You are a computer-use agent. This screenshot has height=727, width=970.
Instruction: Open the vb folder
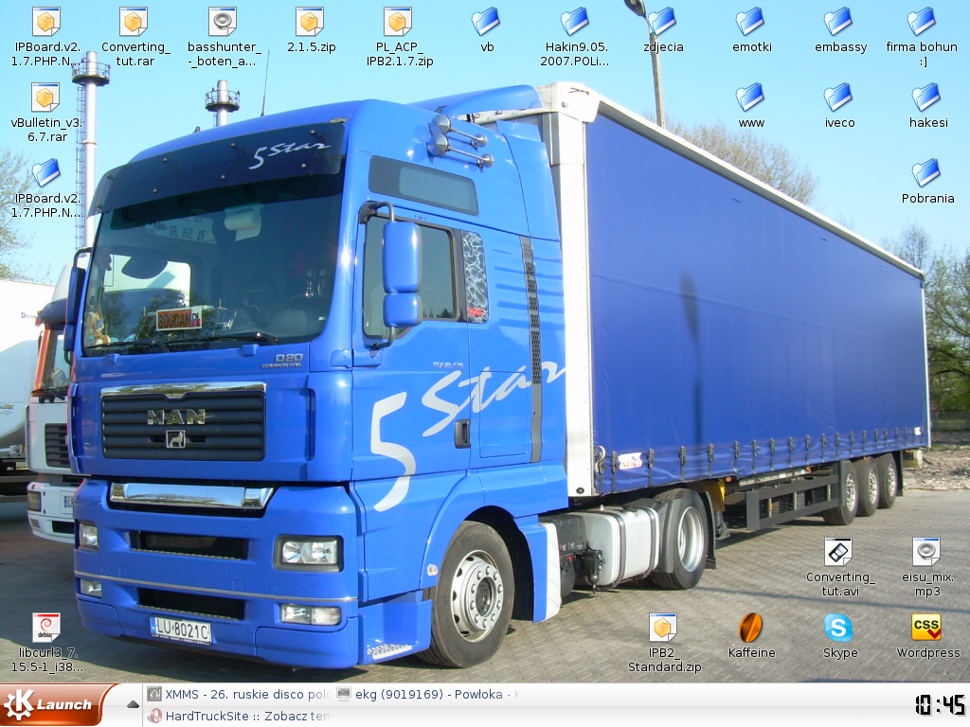(486, 22)
